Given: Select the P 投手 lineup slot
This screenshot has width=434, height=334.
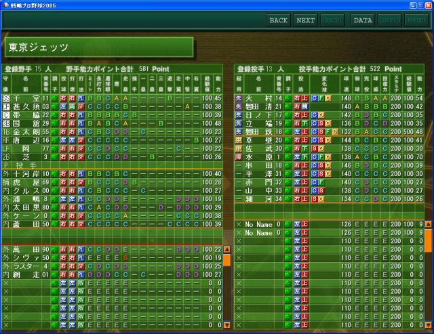Looking at the screenshot, I should [x=112, y=165].
